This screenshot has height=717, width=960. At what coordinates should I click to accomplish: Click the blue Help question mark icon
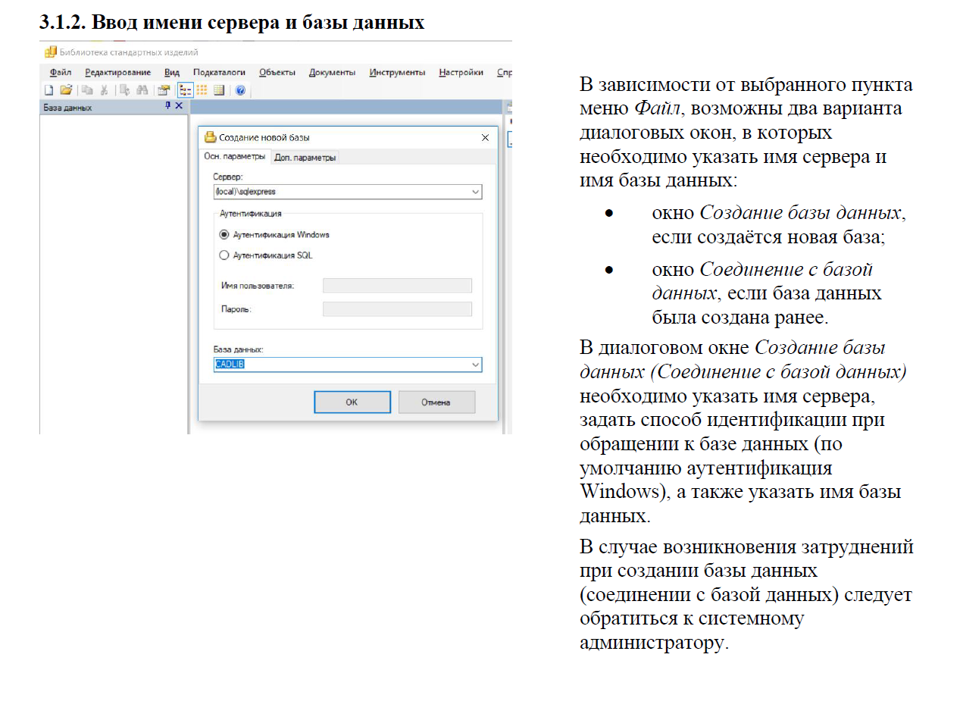240,90
